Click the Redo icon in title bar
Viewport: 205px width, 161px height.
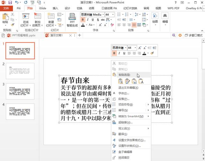click(x=26, y=2)
